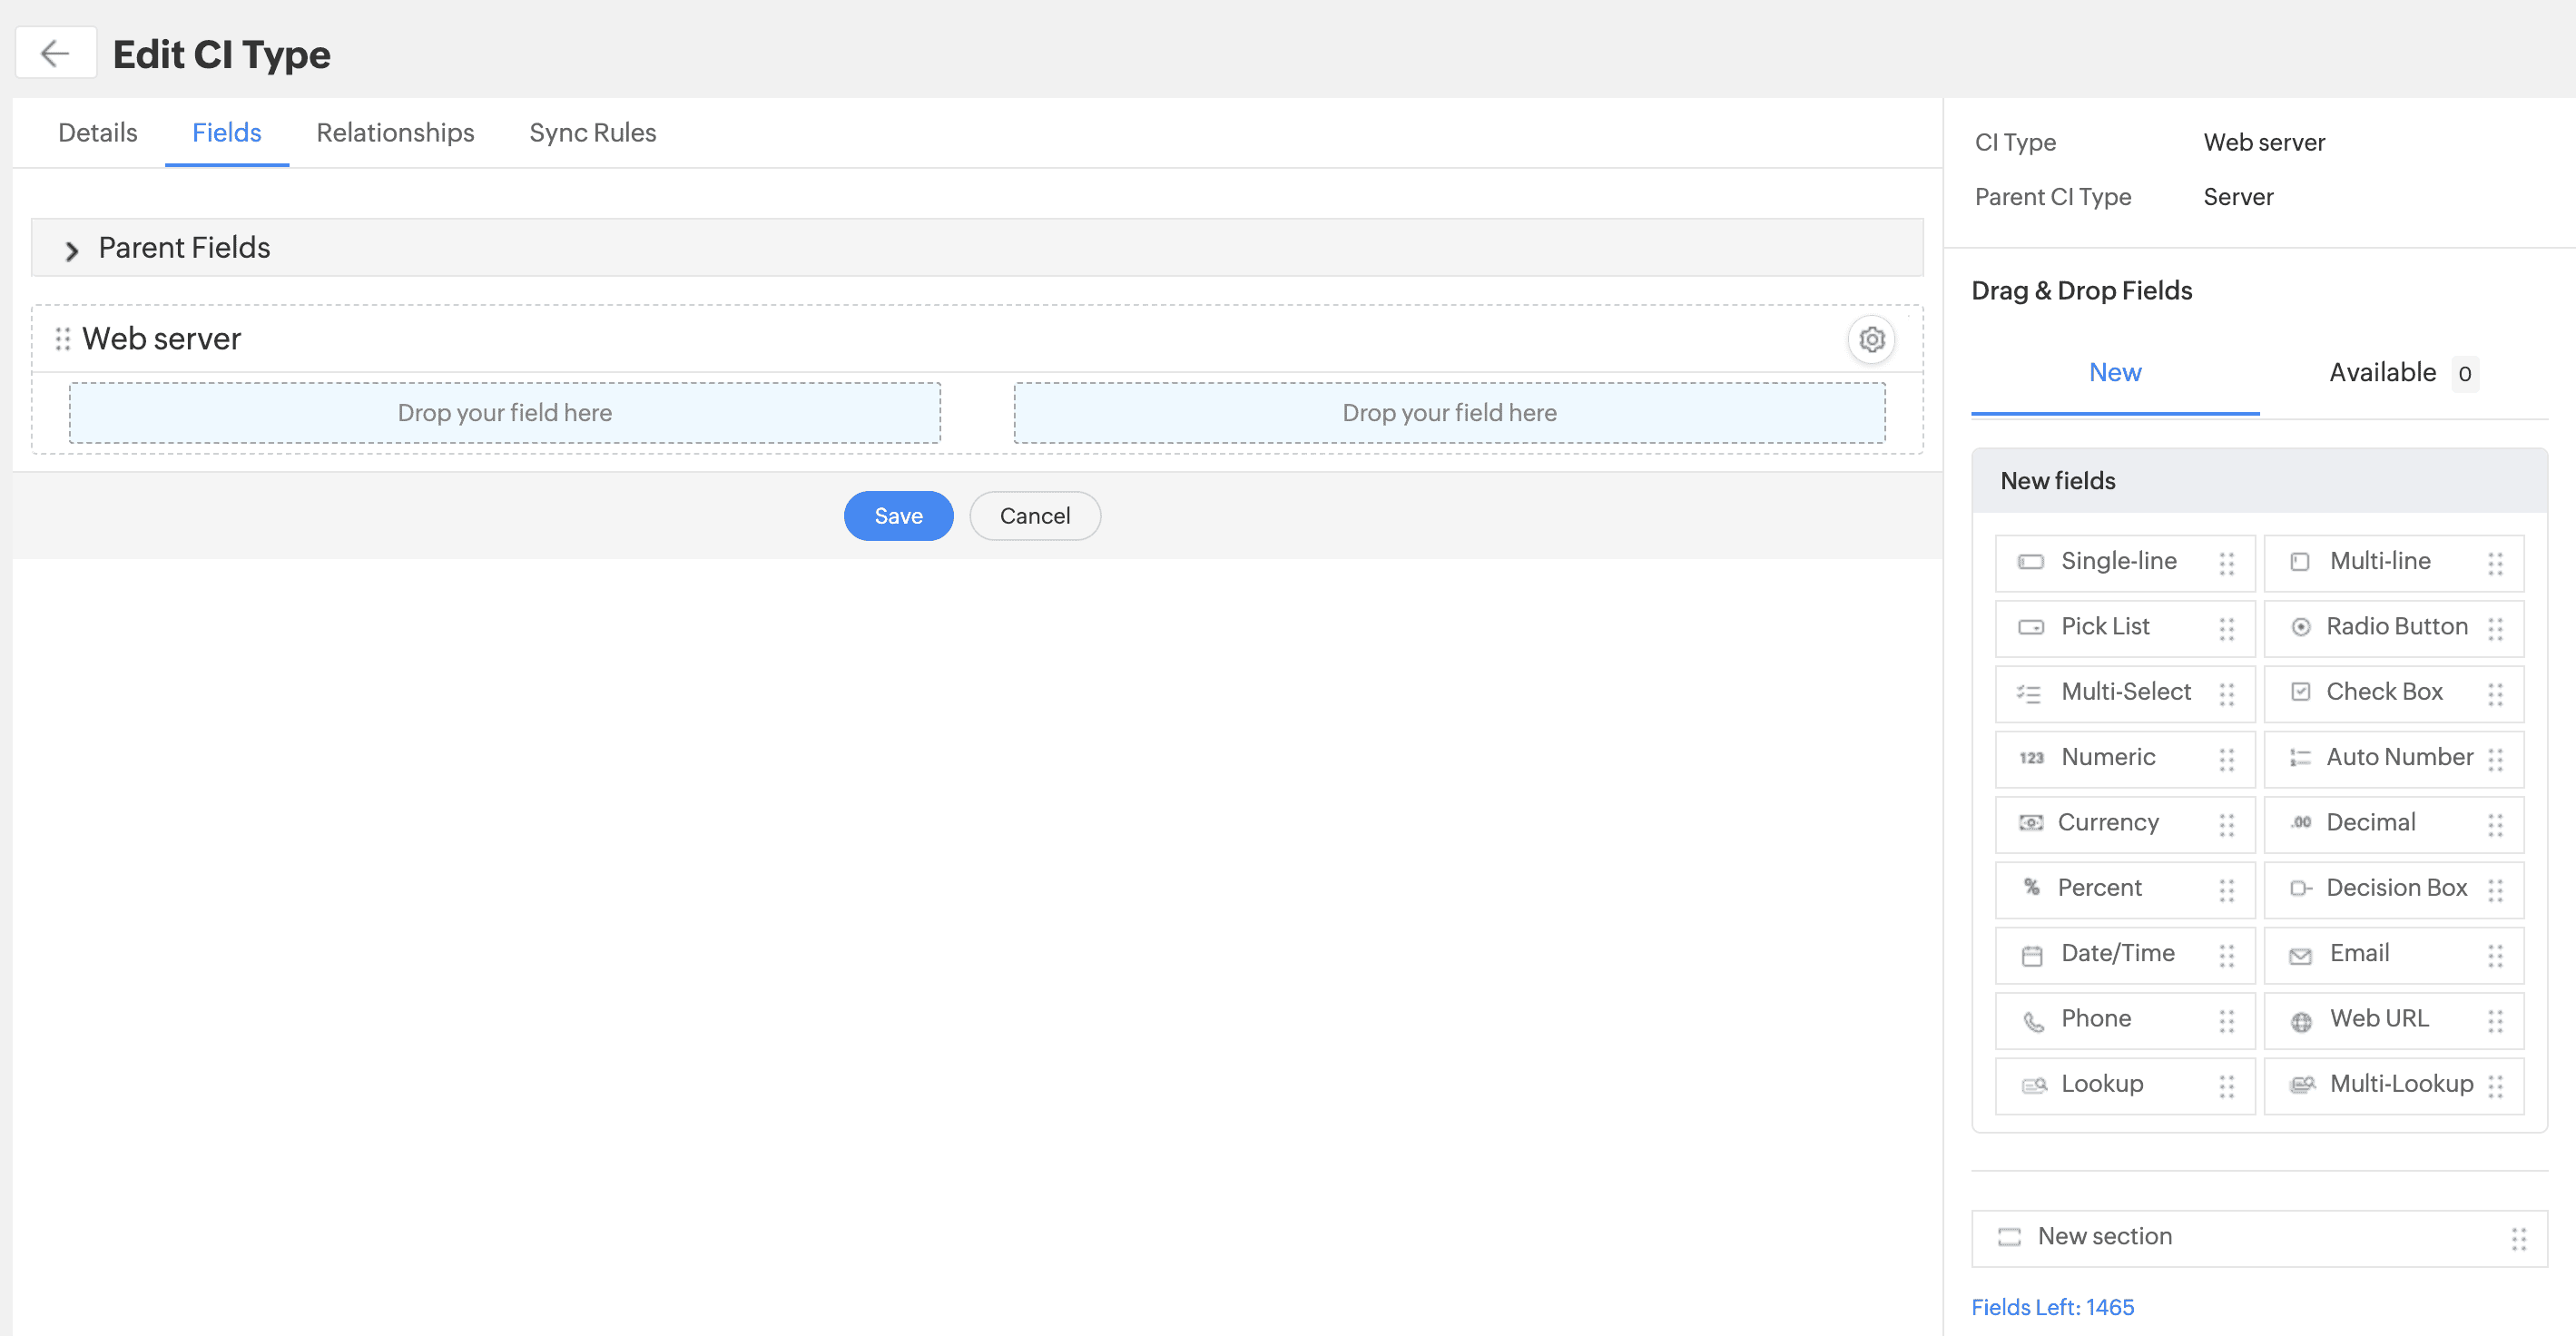Screen dimensions: 2576x1336
Task: Click the Date/Time calendar icon
Action: (x=2031, y=956)
